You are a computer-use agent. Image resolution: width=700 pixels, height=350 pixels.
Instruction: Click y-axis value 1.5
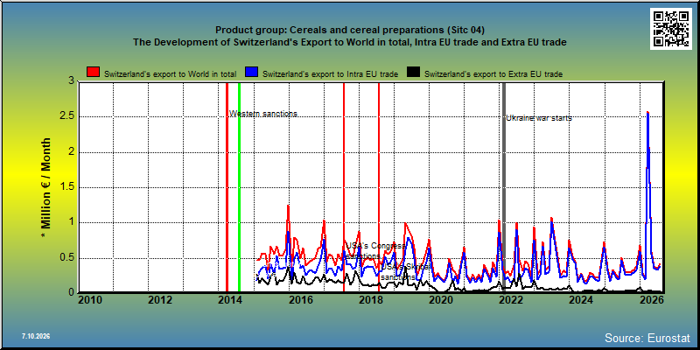click(67, 187)
